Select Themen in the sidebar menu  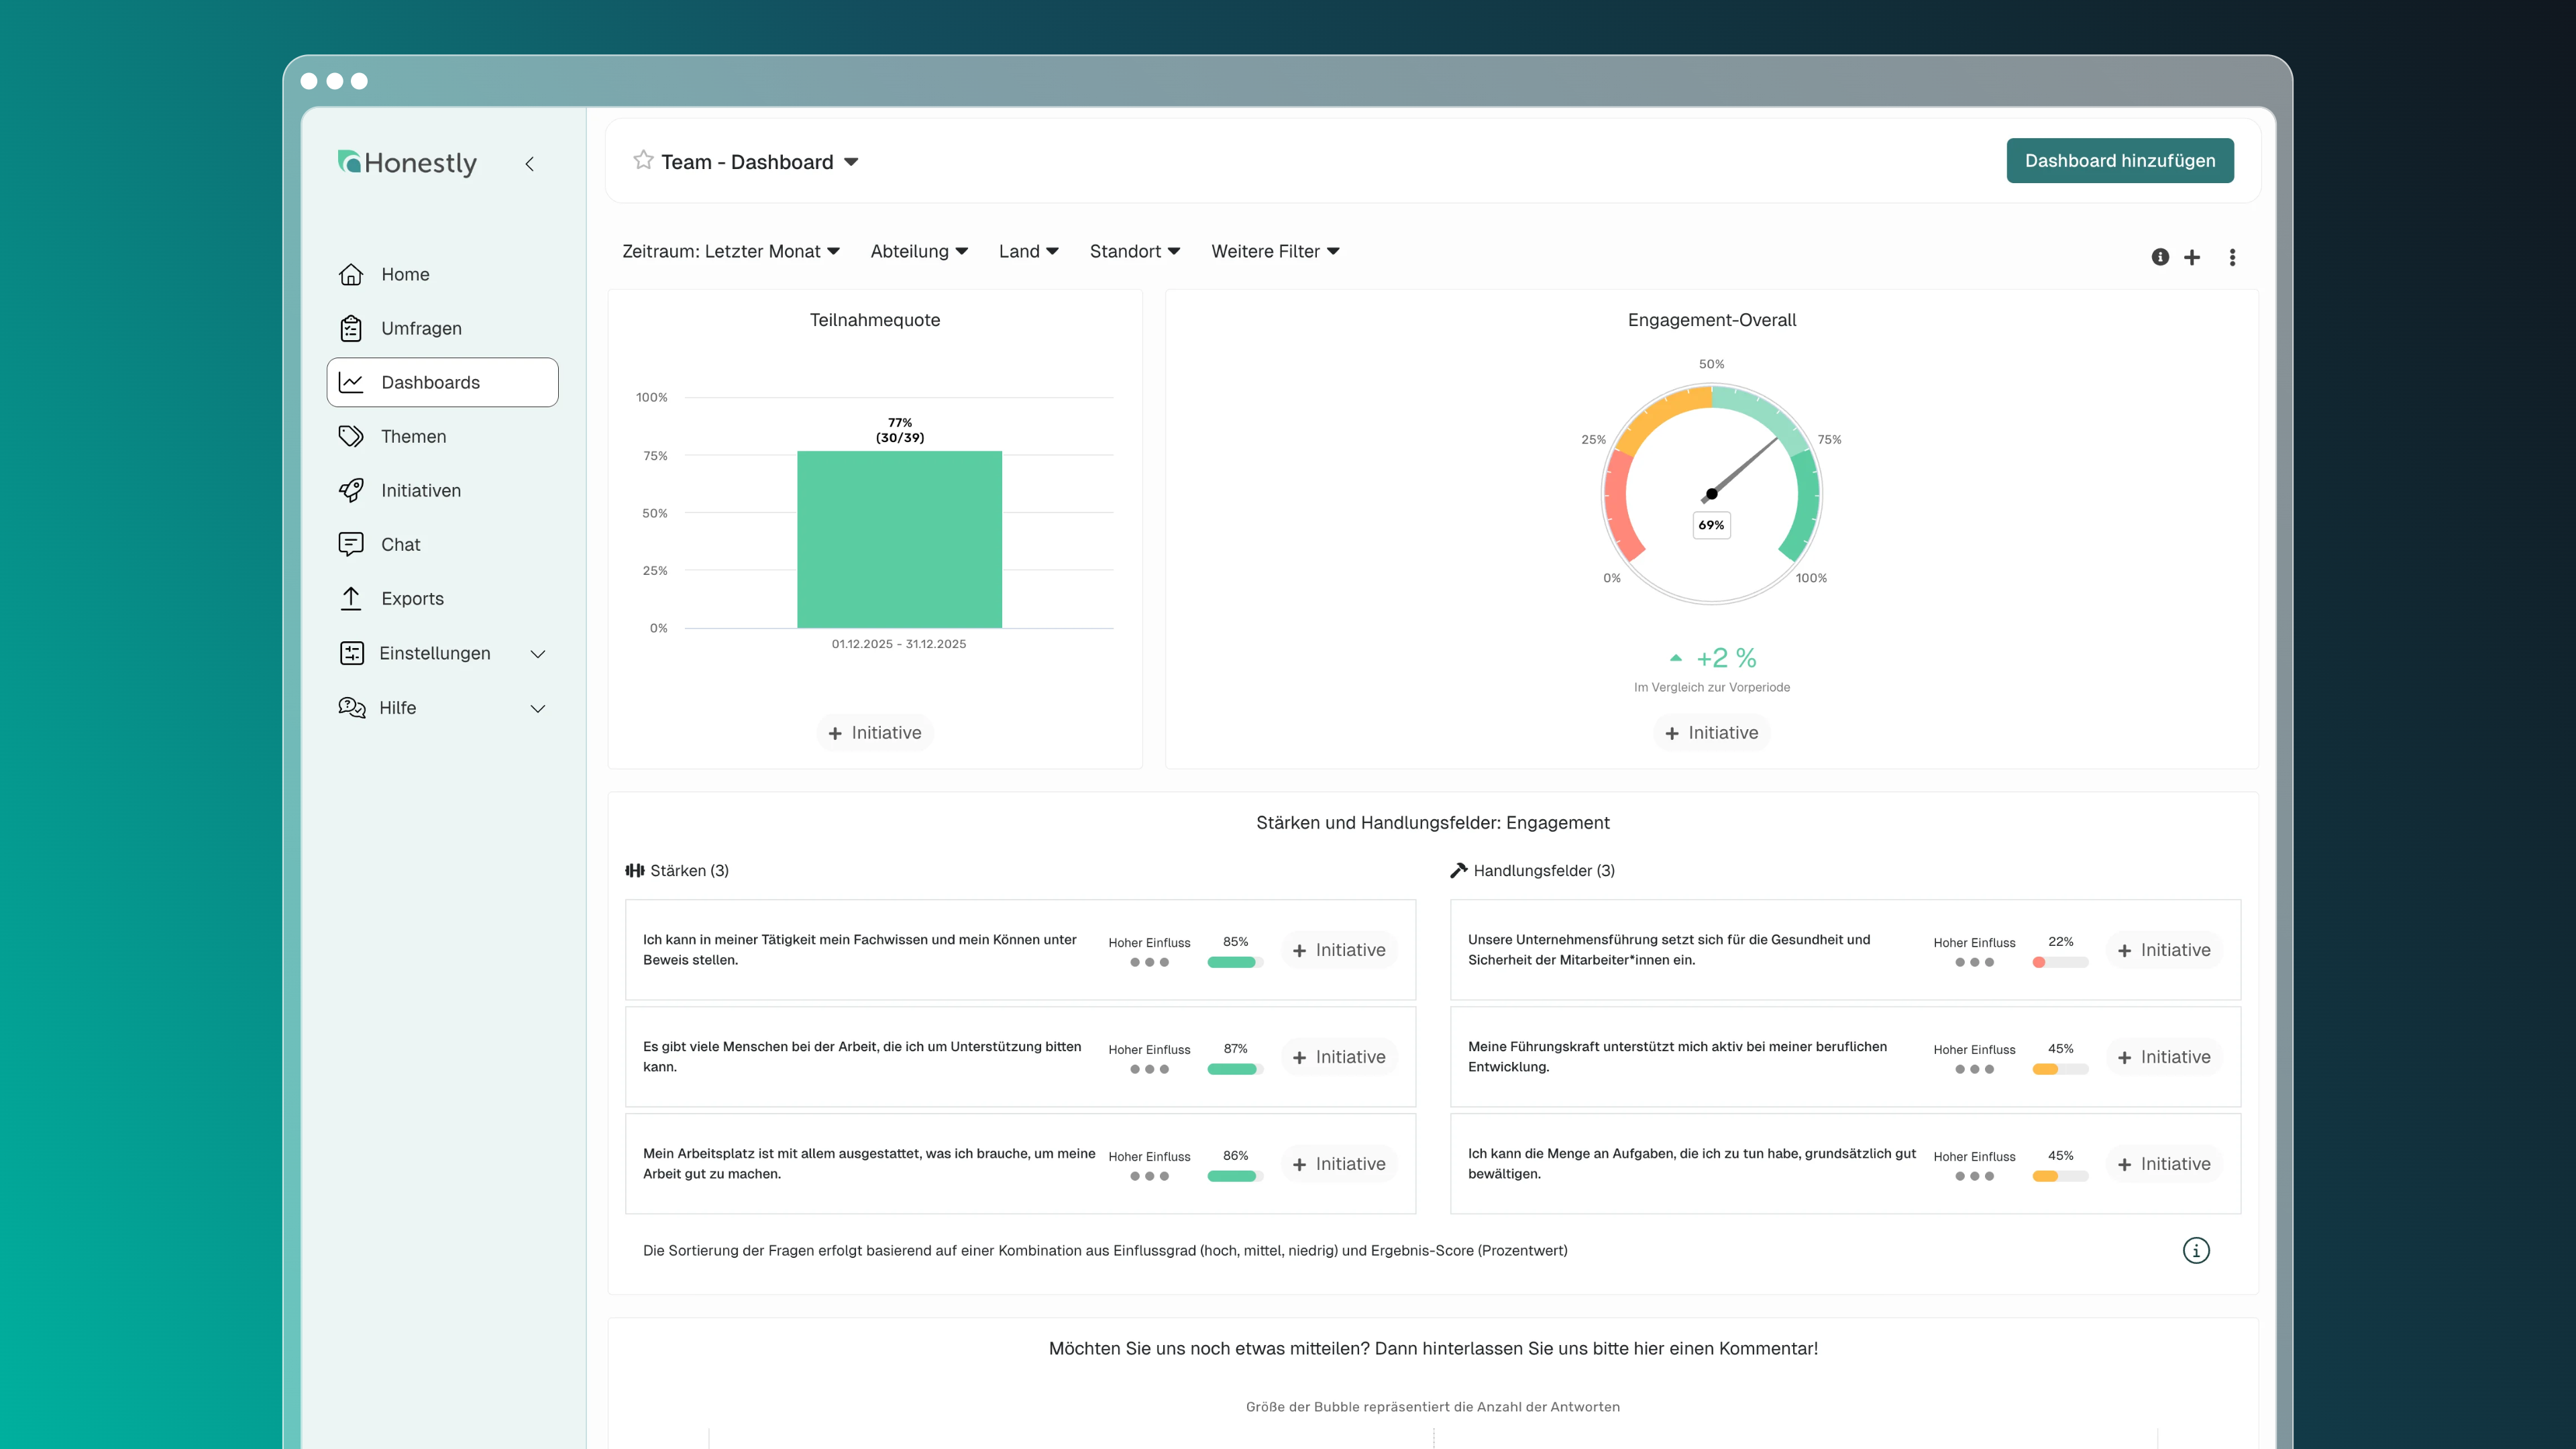click(x=413, y=436)
